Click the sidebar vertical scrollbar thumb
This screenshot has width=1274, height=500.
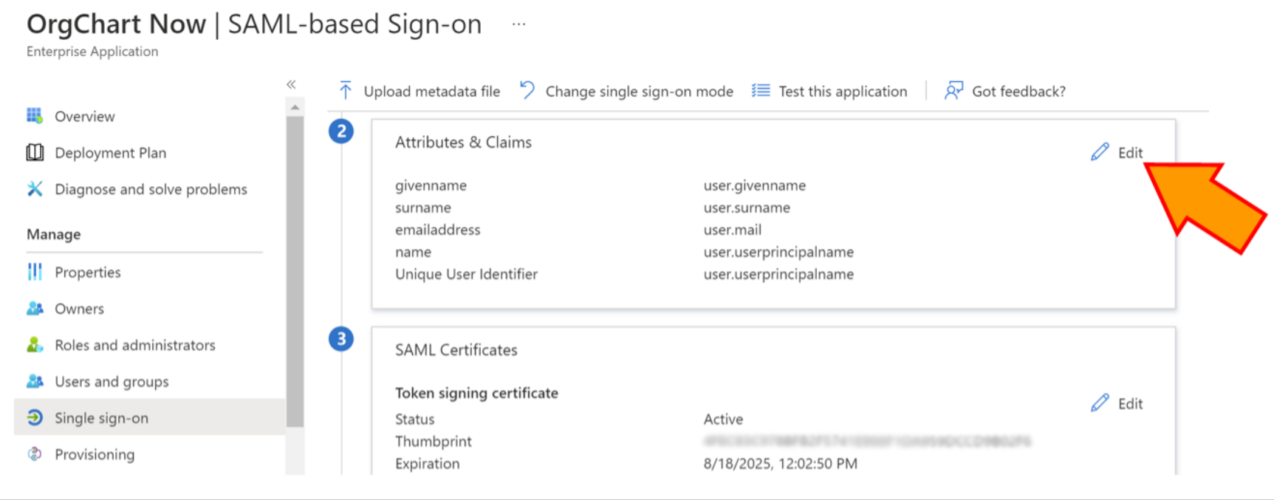click(295, 271)
